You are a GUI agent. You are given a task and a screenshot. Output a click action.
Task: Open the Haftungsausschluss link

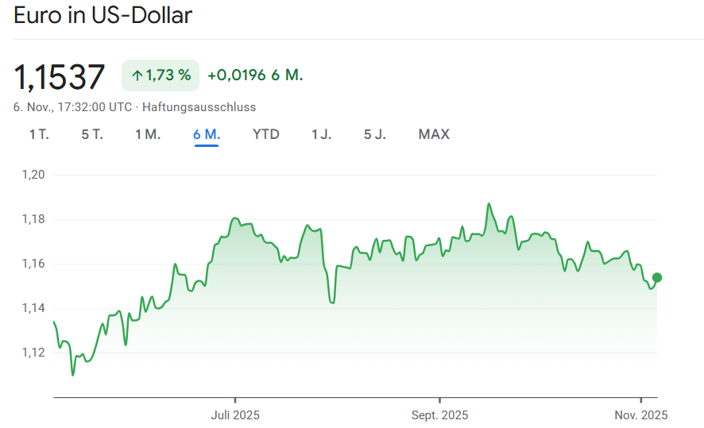199,106
